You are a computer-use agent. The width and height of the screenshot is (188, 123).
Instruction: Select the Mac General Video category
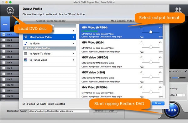[x=50, y=37]
